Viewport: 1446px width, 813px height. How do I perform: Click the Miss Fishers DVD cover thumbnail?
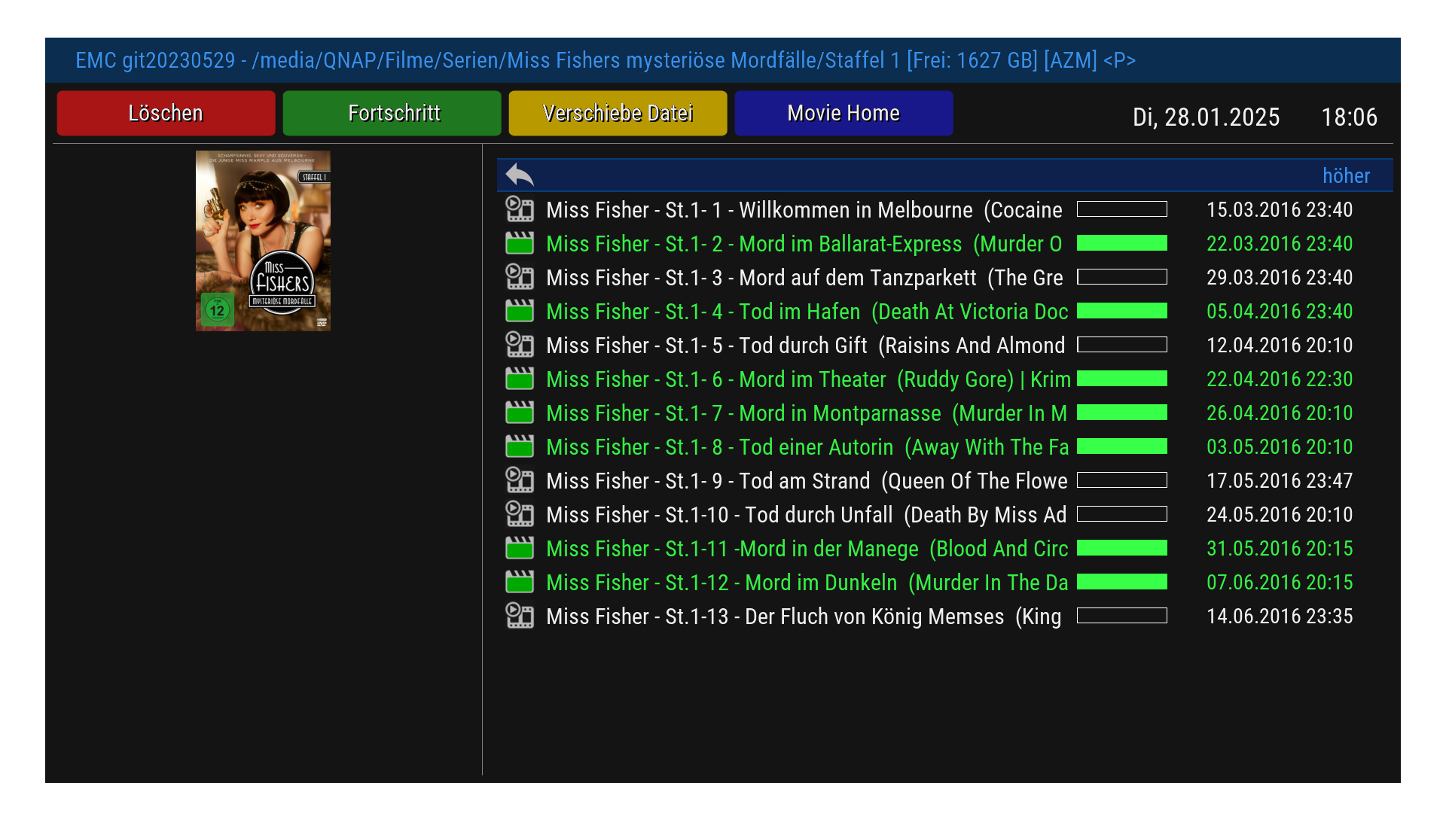(x=263, y=241)
